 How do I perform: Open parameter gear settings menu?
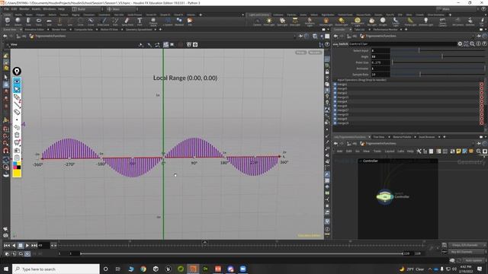tap(460, 44)
